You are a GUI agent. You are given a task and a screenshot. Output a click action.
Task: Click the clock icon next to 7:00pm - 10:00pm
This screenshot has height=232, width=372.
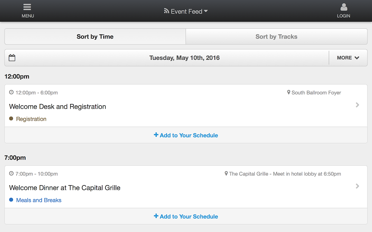pyautogui.click(x=11, y=174)
